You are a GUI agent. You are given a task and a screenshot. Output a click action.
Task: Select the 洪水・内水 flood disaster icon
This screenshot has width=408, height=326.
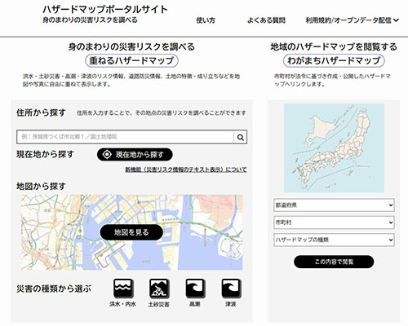[123, 289]
